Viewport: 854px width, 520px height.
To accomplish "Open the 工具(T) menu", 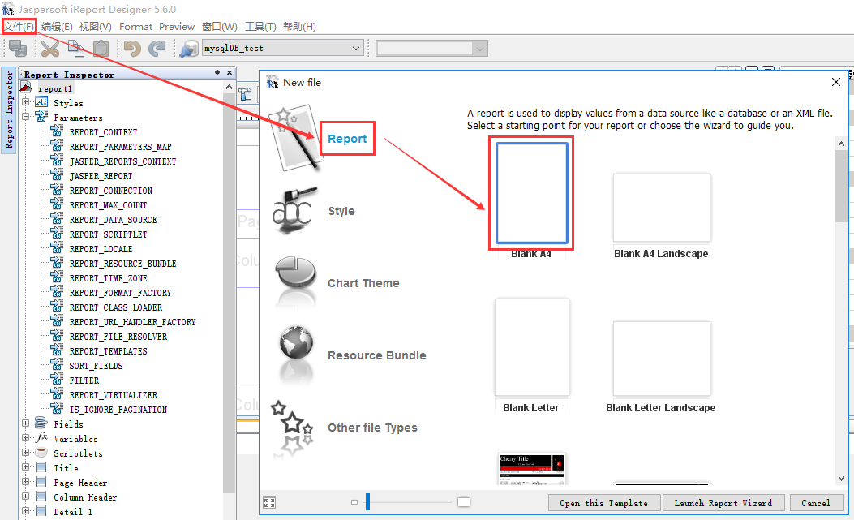I will [260, 26].
